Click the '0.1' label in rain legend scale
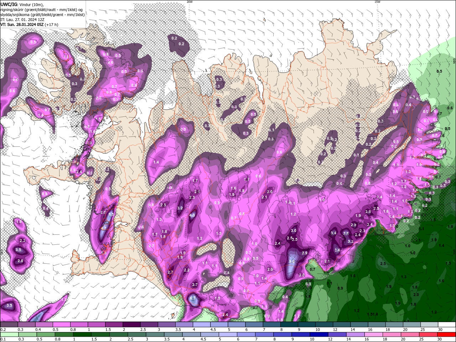 pos(3,340)
